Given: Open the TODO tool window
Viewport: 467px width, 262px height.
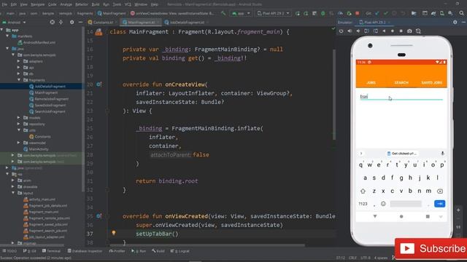Looking at the screenshot, I should click(x=9, y=251).
